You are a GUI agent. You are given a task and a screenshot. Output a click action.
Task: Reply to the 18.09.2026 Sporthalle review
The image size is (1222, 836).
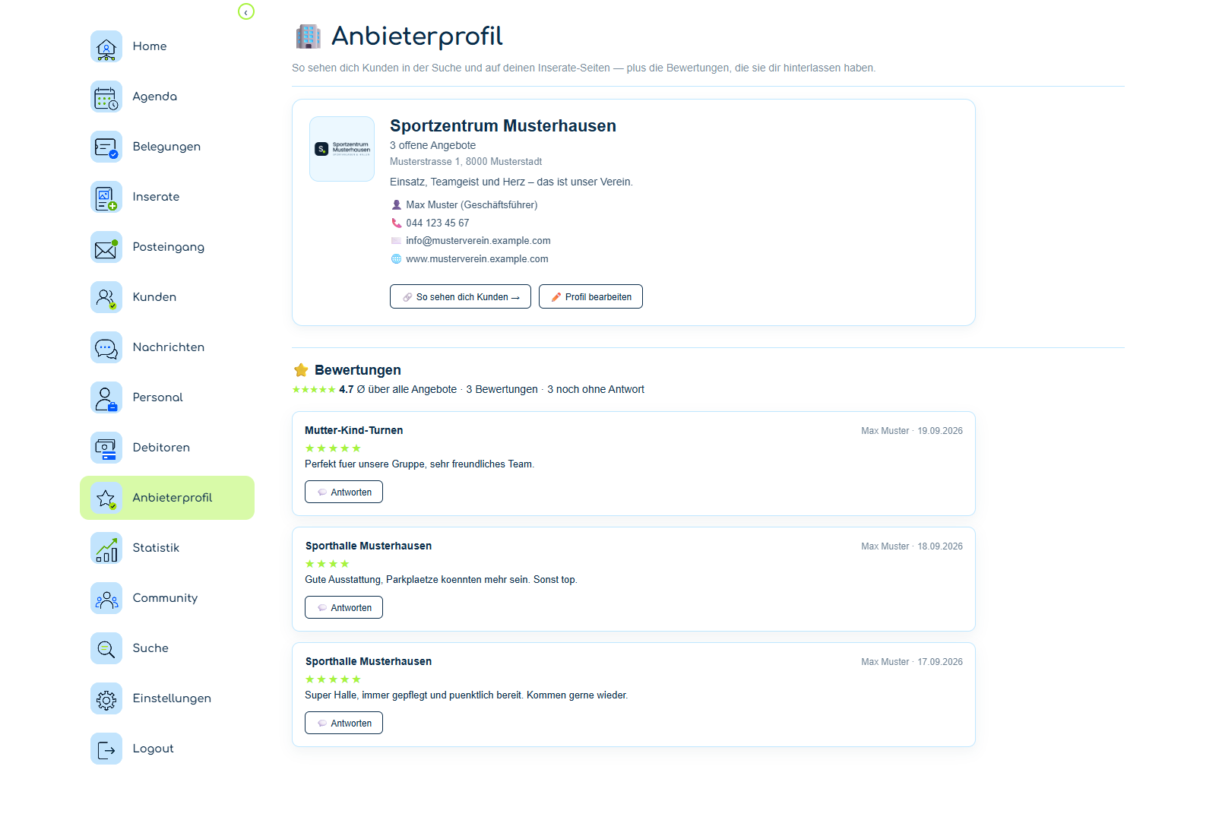(343, 607)
